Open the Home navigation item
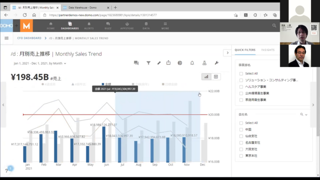The height and width of the screenshot is (180, 320). [x=51, y=26]
